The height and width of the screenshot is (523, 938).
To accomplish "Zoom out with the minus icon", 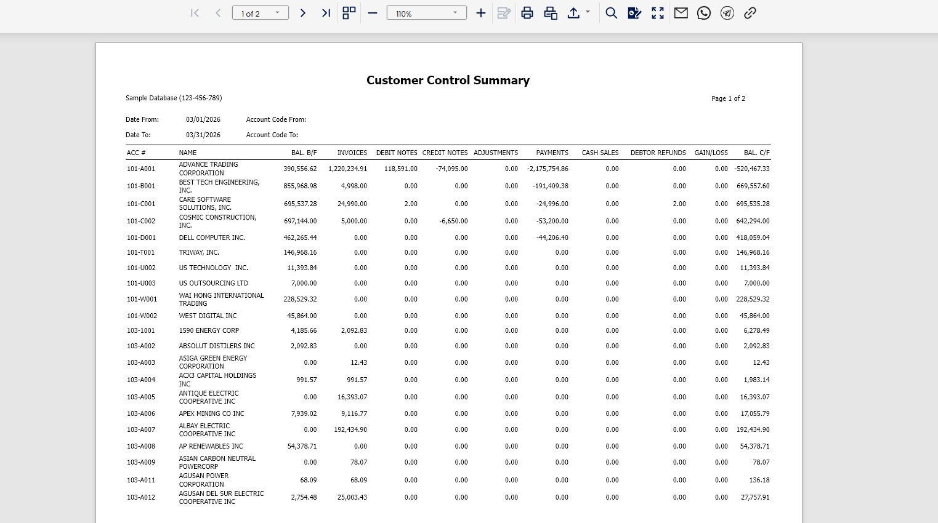I will pyautogui.click(x=373, y=13).
